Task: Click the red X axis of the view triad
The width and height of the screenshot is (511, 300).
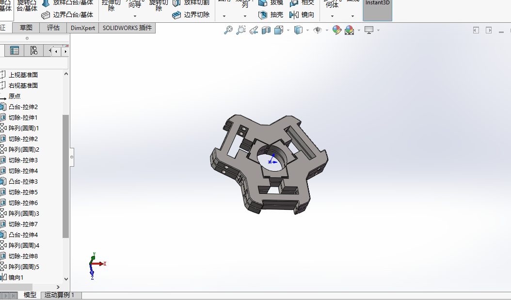Action: [x=99, y=264]
